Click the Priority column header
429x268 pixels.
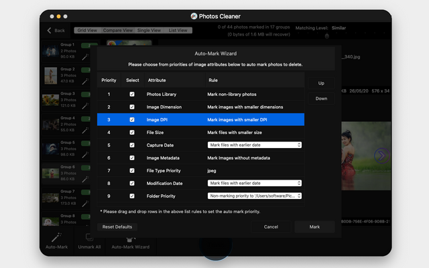pos(109,80)
